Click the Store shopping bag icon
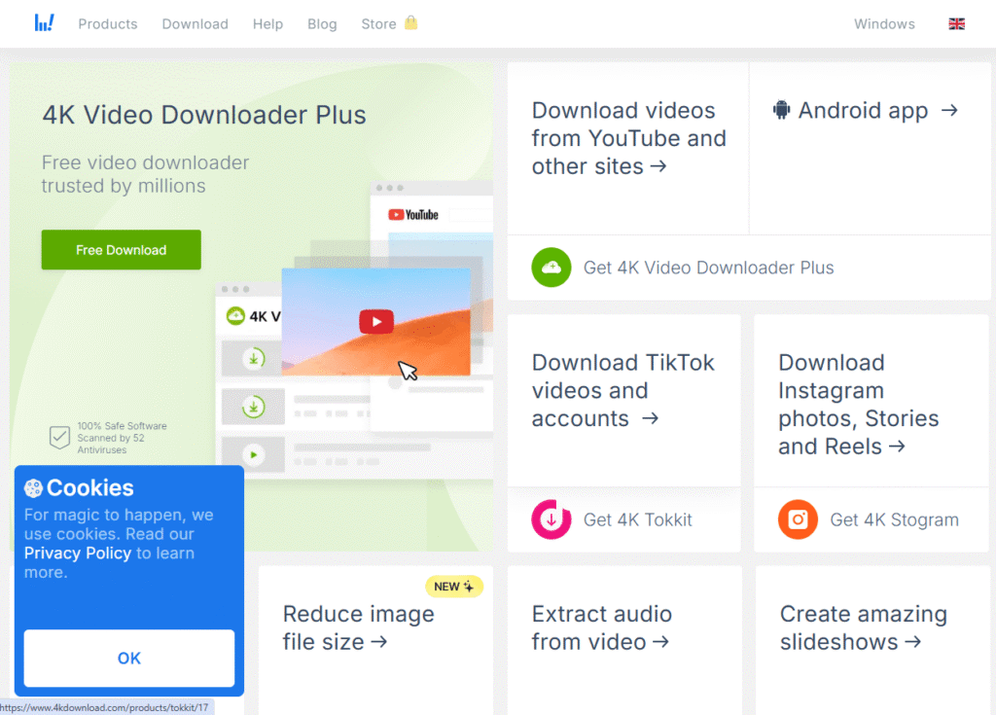 point(411,23)
